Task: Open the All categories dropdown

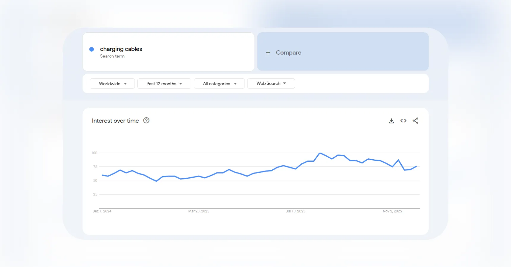Action: coord(219,83)
